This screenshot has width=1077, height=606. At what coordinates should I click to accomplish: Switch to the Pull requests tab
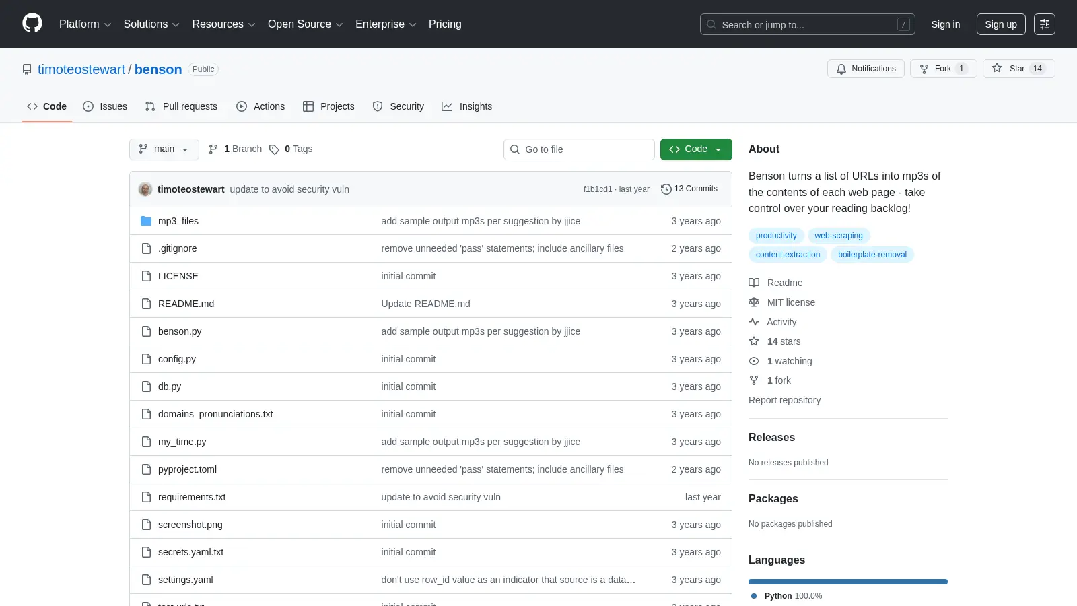coord(181,106)
